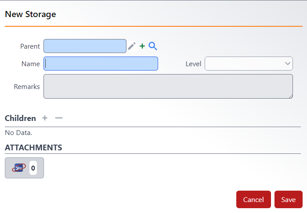This screenshot has height=213, width=307.
Task: Select the Children section heading
Action: click(20, 118)
